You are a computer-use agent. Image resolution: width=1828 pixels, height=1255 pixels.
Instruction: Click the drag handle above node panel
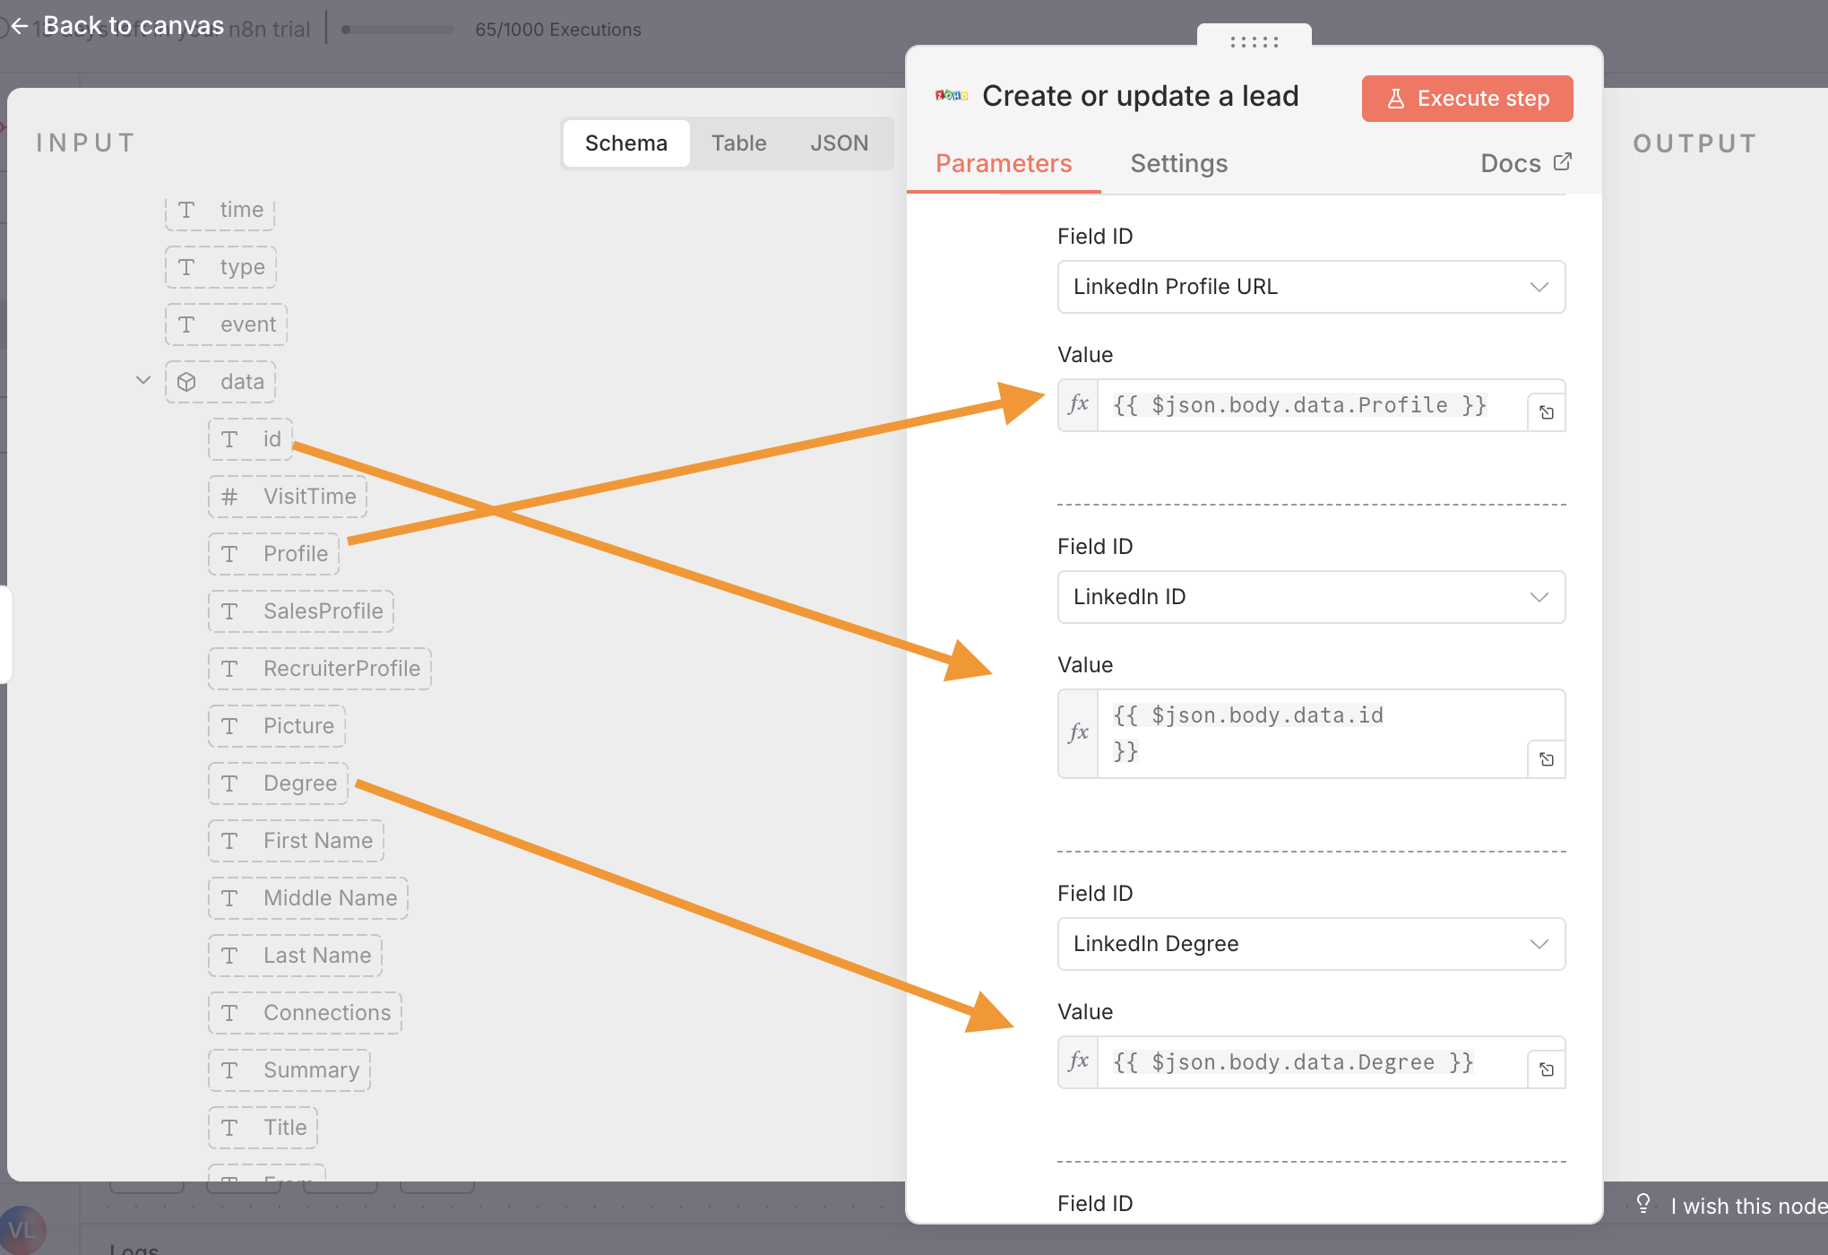[1254, 41]
